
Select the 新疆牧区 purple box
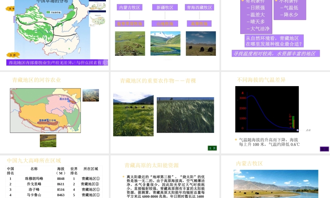coord(165,7)
